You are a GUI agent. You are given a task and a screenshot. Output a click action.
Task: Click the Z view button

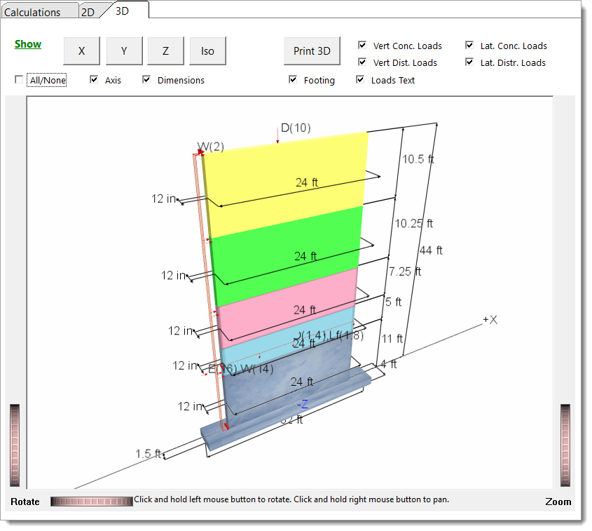click(165, 51)
